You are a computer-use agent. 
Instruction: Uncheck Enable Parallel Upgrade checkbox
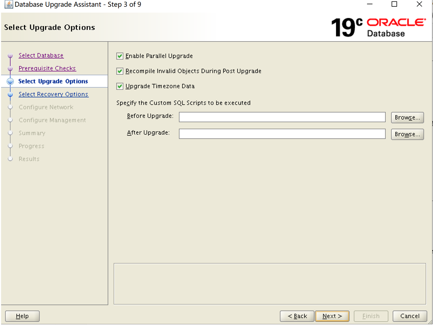click(x=120, y=56)
